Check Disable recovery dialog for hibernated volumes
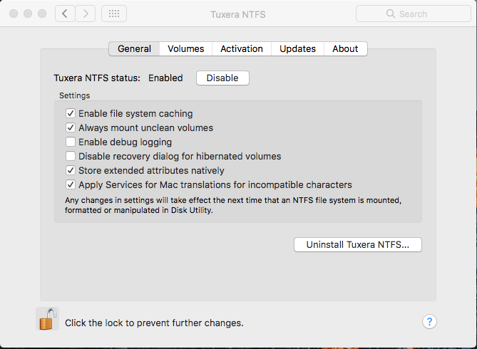This screenshot has width=477, height=349. (71, 156)
